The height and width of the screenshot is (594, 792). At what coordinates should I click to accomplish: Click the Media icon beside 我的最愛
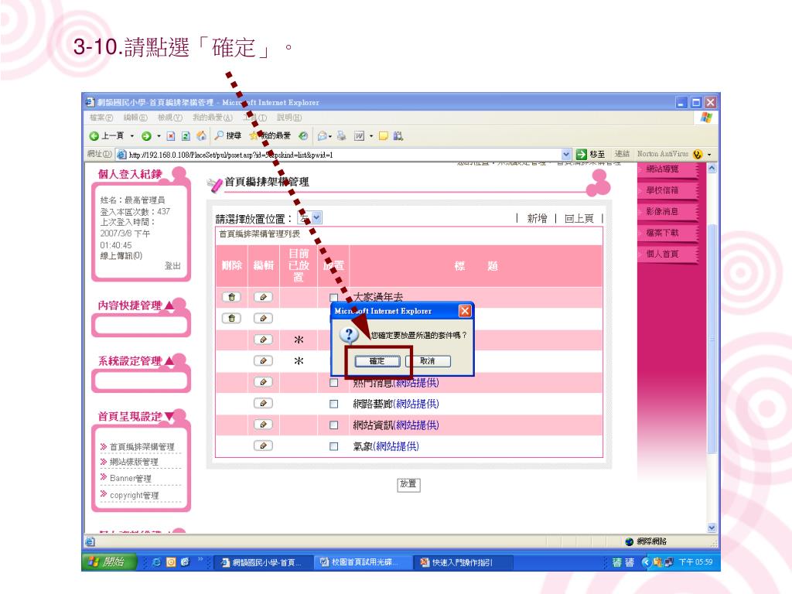(x=303, y=136)
